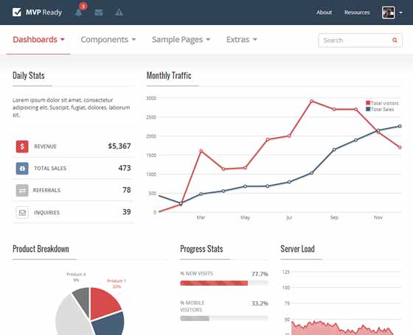The width and height of the screenshot is (413, 335).
Task: Click the Progress Stats heading
Action: [201, 249]
